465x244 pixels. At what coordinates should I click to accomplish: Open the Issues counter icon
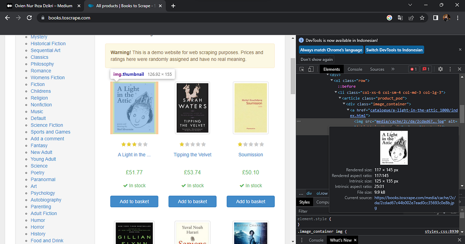pos(426,69)
